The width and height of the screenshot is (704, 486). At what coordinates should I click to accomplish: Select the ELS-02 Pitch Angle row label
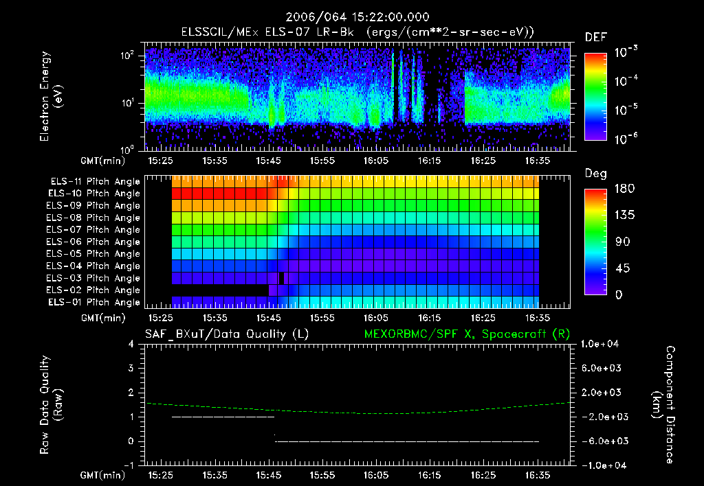(93, 290)
